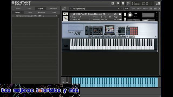This screenshot has width=173, height=97.
Task: Select the Groups sub-tab
Action: [18, 13]
